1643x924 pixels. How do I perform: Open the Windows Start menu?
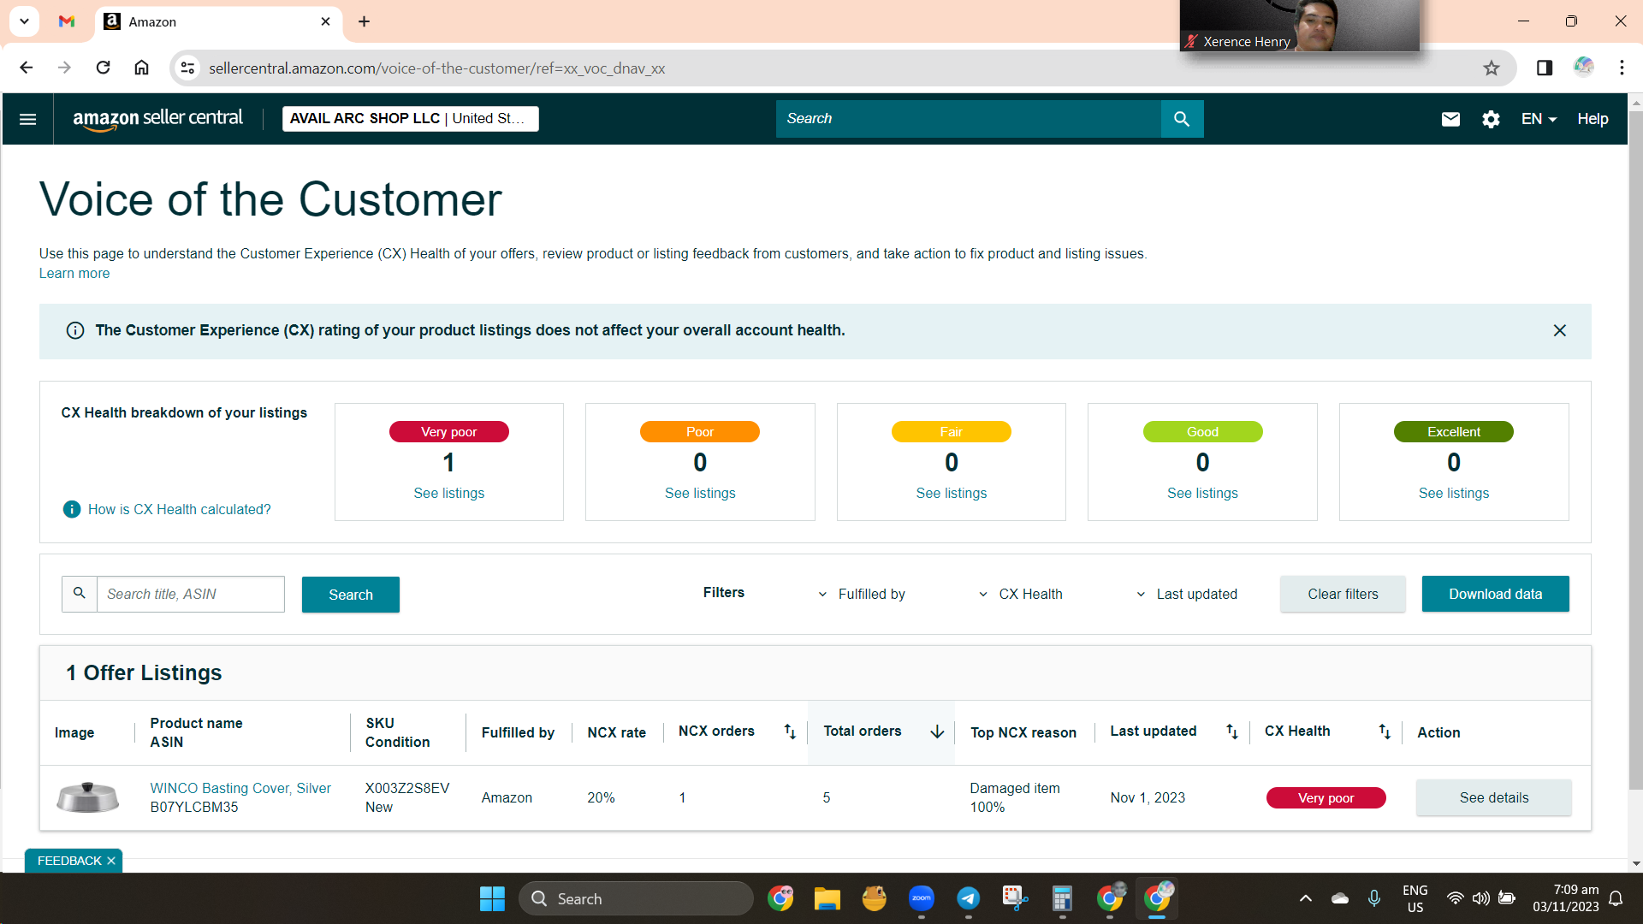click(492, 899)
